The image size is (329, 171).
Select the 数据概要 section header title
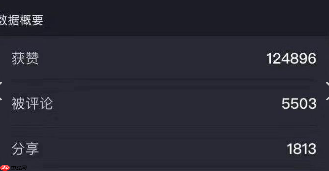22,20
